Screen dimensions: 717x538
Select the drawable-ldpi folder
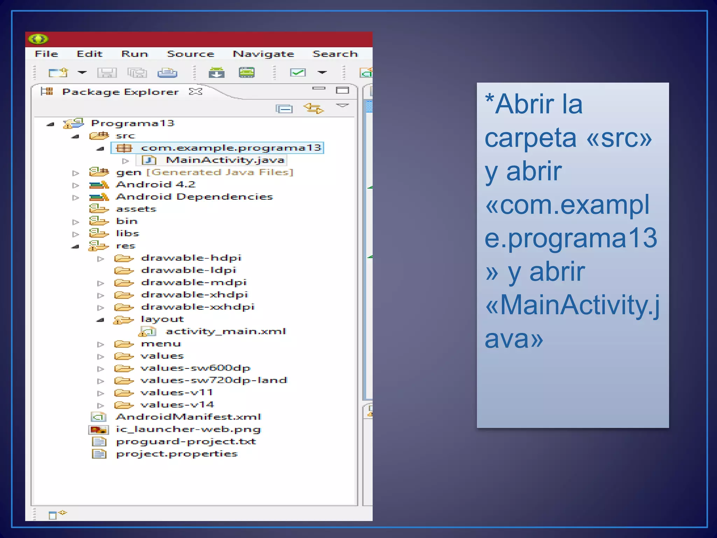[189, 270]
